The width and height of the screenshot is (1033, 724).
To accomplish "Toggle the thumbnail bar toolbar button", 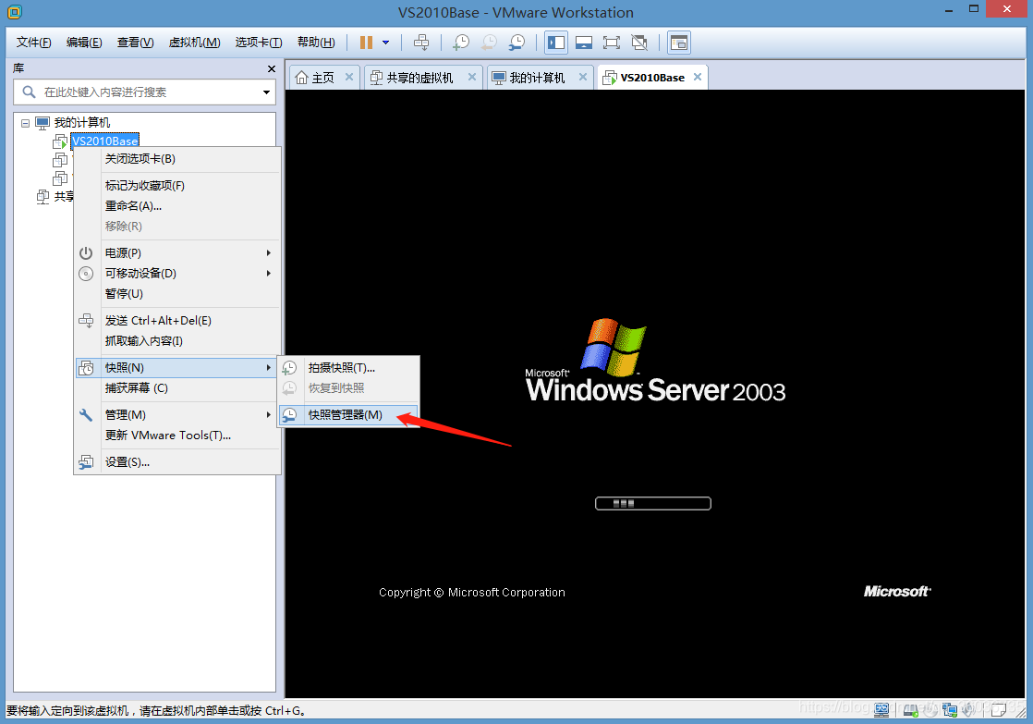I will tap(584, 43).
